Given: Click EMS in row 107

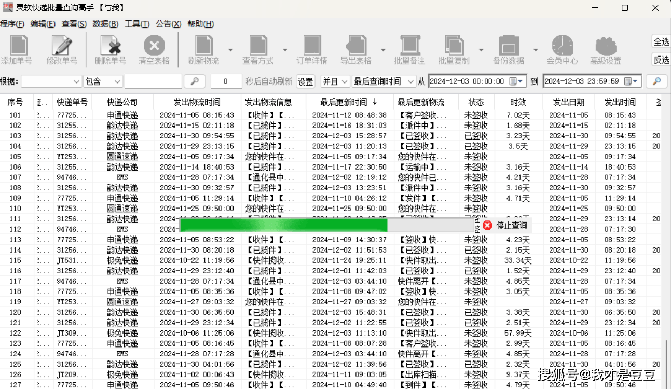Looking at the screenshot, I should click(x=122, y=177).
